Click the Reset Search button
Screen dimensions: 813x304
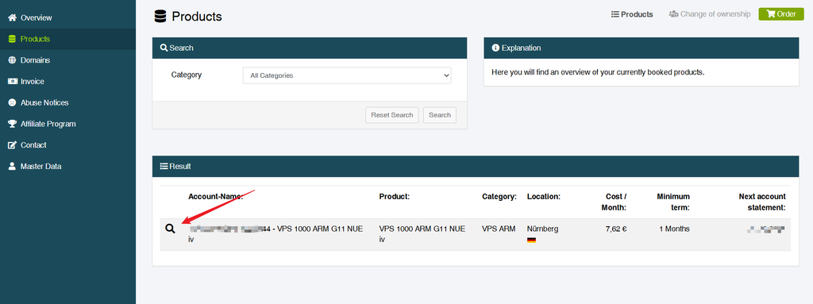tap(392, 115)
